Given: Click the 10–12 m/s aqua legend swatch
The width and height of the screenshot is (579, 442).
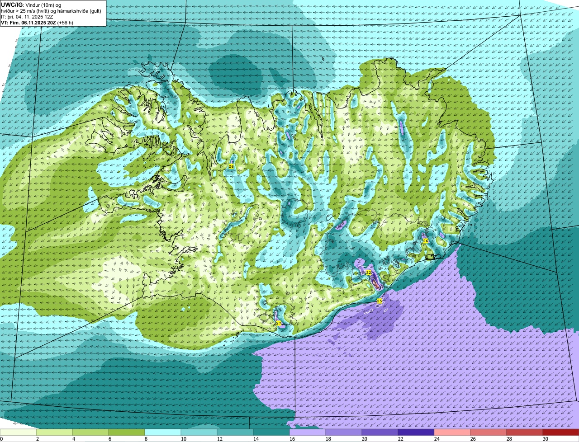Looking at the screenshot, I should click(x=199, y=432).
